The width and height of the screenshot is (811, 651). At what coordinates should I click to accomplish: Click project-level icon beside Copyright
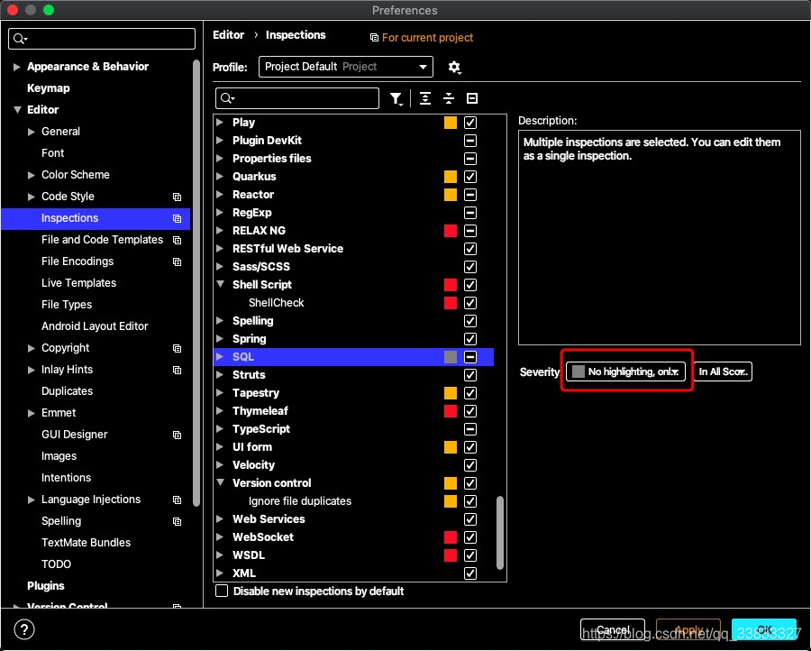[x=177, y=348]
